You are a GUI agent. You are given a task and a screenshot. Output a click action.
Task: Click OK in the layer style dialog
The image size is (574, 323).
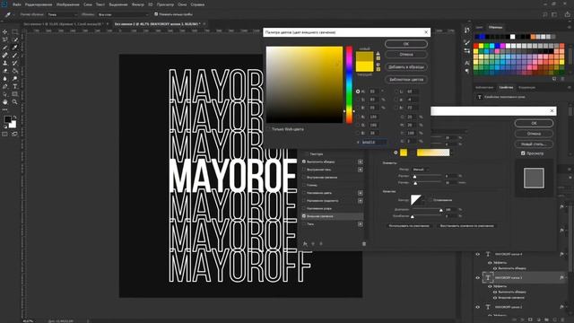click(x=534, y=124)
